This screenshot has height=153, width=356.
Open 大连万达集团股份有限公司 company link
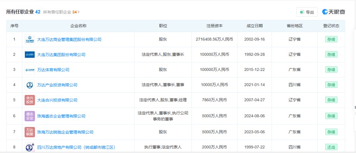pyautogui.click(x=61, y=55)
